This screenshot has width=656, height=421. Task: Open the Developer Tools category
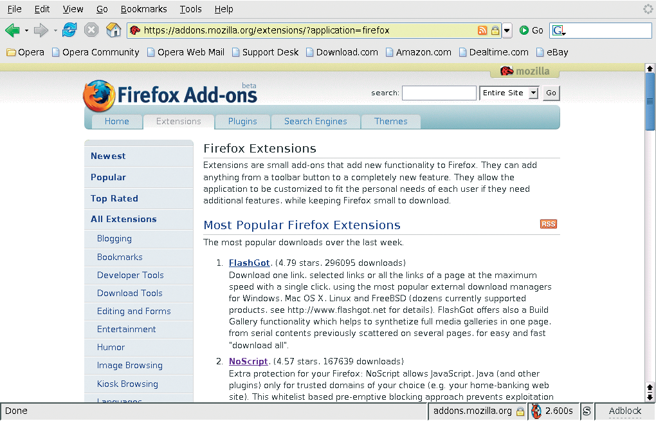click(138, 276)
